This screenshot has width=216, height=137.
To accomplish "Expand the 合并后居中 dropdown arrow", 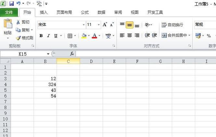I will pyautogui.click(x=189, y=35).
